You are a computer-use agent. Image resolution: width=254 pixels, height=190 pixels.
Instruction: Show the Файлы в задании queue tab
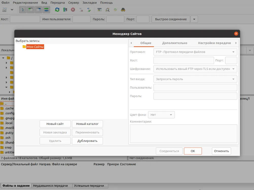(x=16, y=186)
